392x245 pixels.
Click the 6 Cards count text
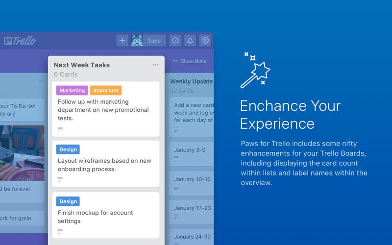66,74
